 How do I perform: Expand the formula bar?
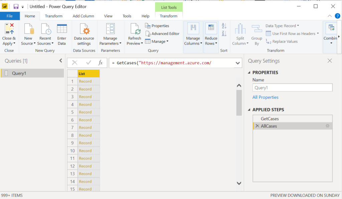pos(238,63)
